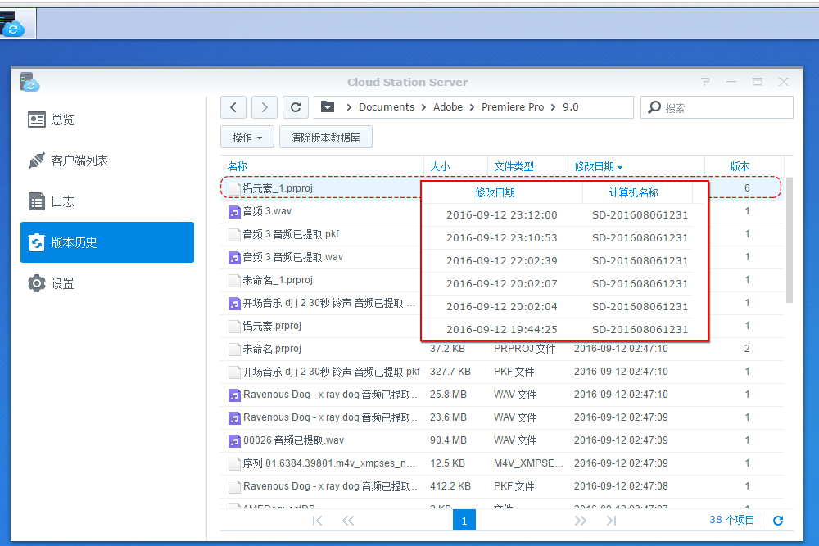This screenshot has width=819, height=546.
Task: Click the back navigation arrow
Action: 233,107
